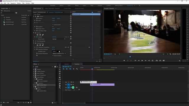Select the purple clip on V1 track
This screenshot has height=106, width=189.
(102, 85)
